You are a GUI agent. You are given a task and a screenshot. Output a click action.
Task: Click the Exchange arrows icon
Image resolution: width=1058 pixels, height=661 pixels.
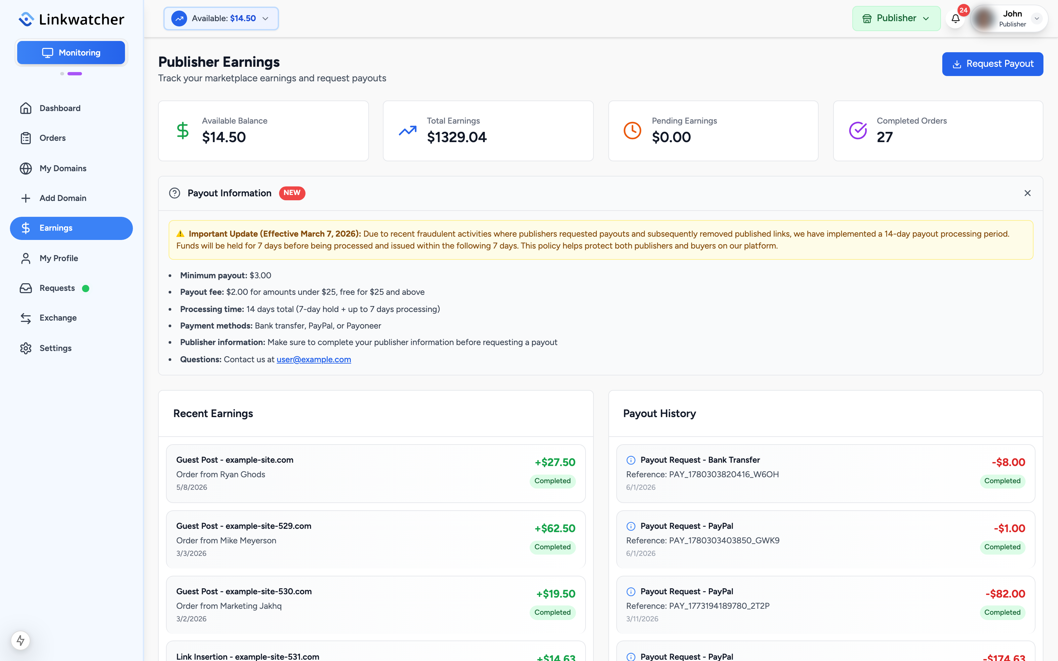click(x=26, y=318)
